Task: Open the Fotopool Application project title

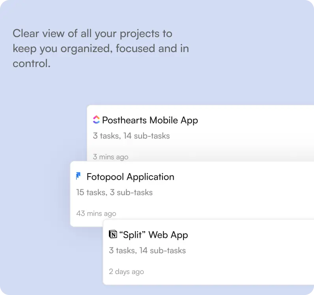Action: point(130,177)
